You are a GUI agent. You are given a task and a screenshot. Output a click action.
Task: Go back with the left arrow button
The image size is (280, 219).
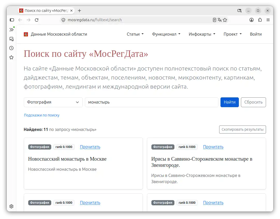click(x=20, y=20)
